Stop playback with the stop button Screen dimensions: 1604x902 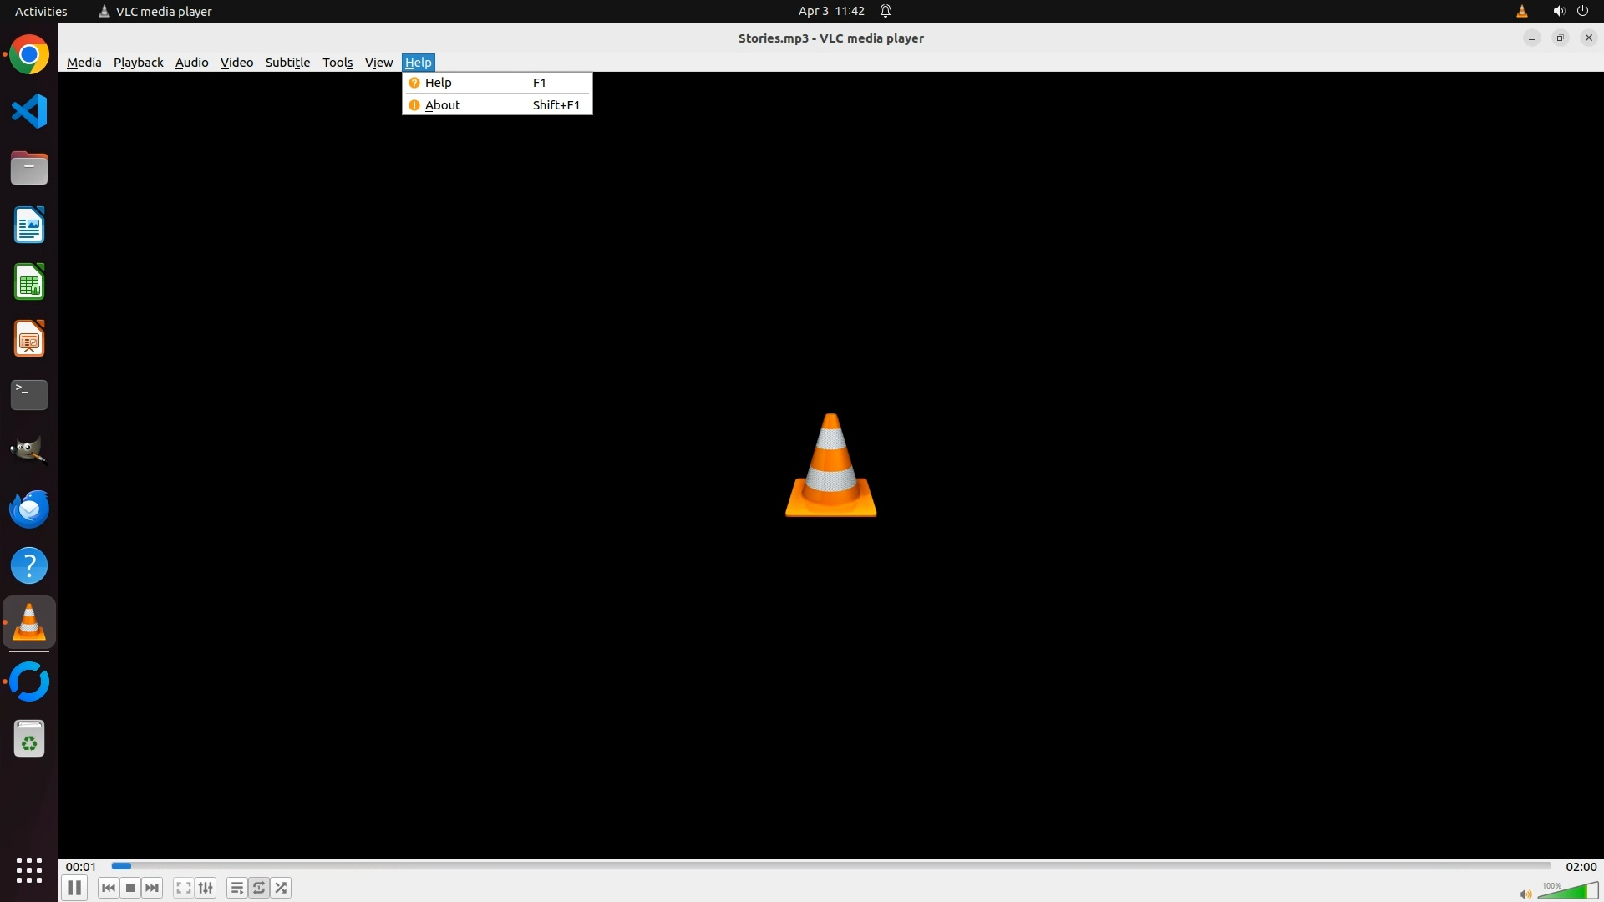click(130, 888)
